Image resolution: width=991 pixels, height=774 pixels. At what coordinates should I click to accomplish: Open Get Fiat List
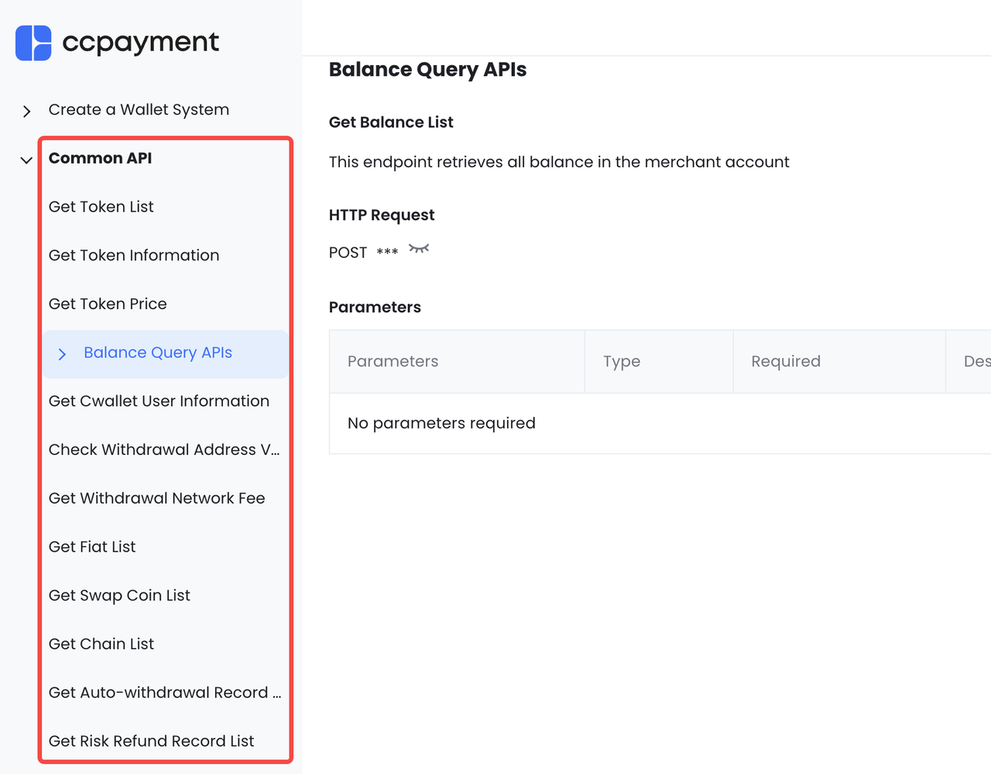point(92,547)
